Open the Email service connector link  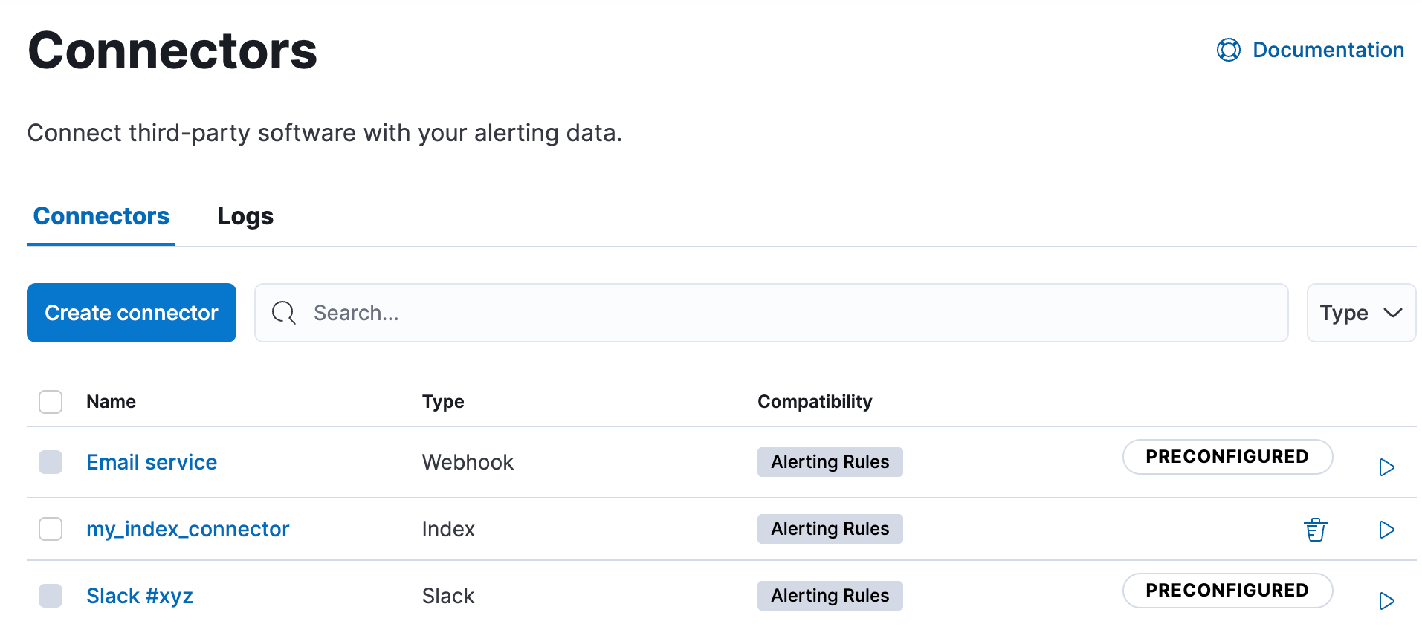(152, 462)
